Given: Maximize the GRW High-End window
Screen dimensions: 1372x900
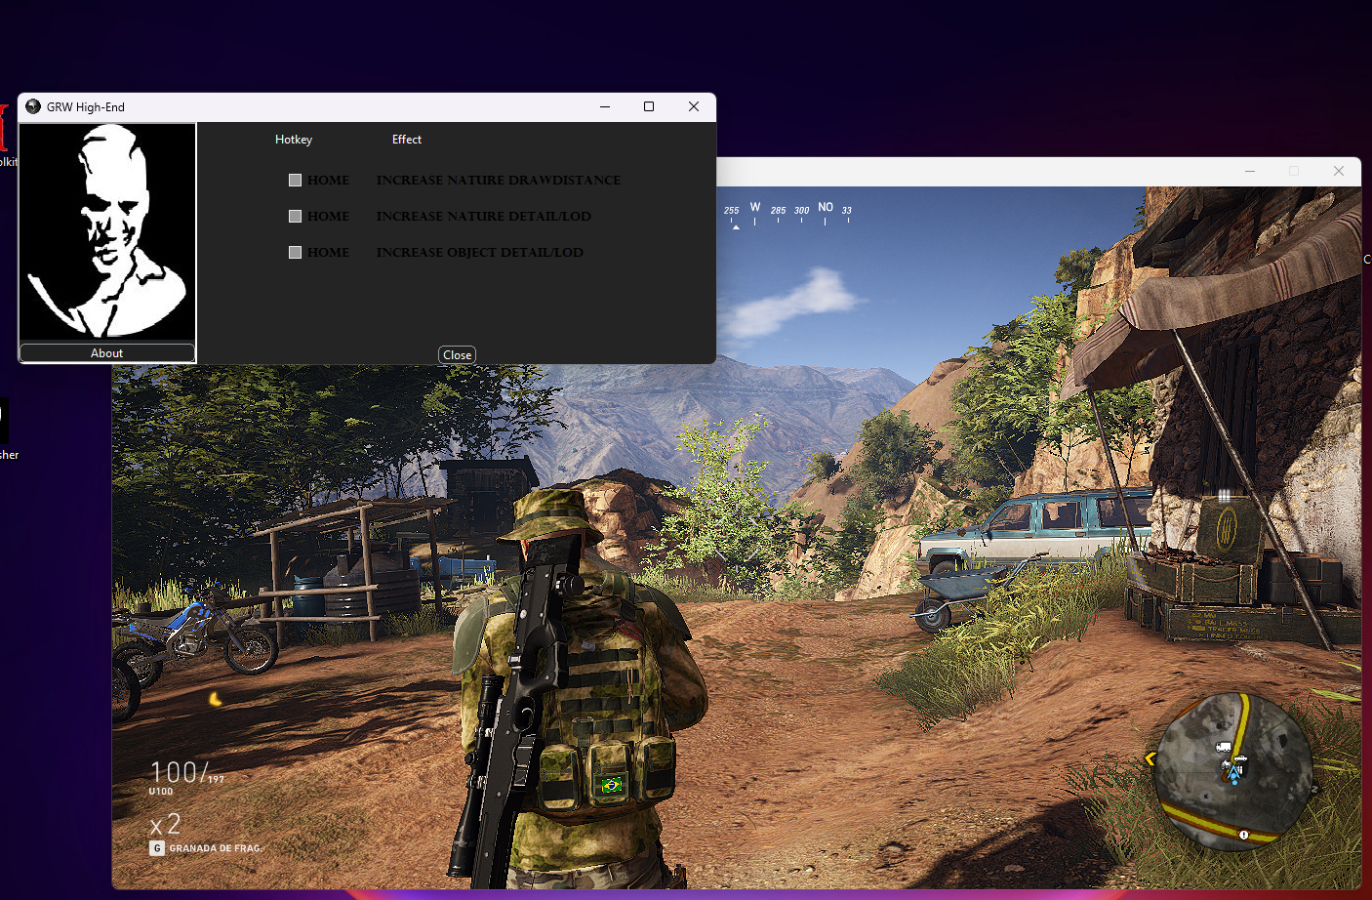Looking at the screenshot, I should [x=649, y=106].
